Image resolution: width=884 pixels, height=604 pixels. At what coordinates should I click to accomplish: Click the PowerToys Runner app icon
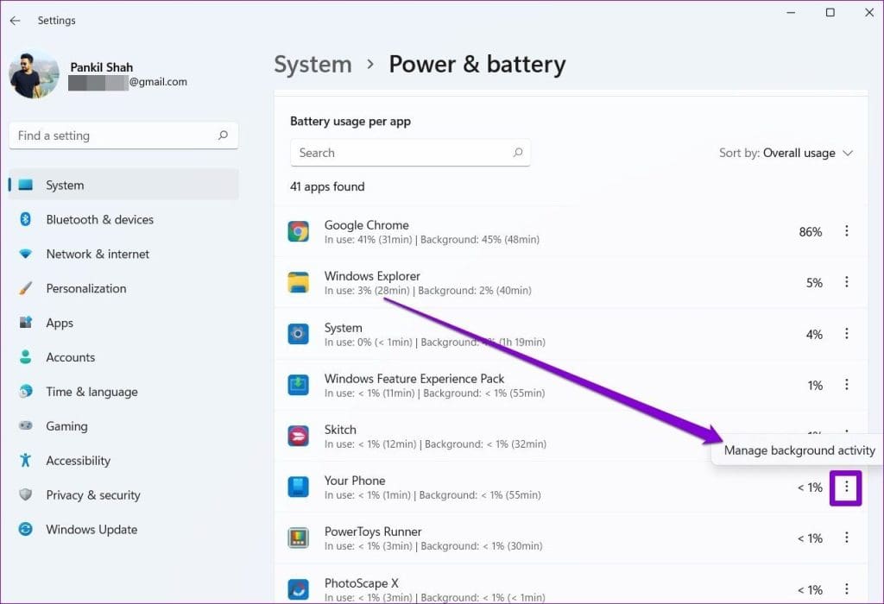click(x=298, y=538)
